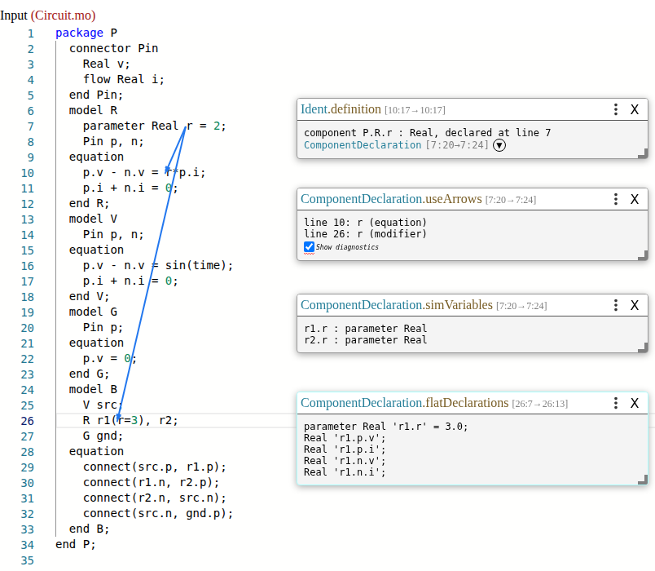Click 'Pin p, n;' on line 8

(113, 141)
